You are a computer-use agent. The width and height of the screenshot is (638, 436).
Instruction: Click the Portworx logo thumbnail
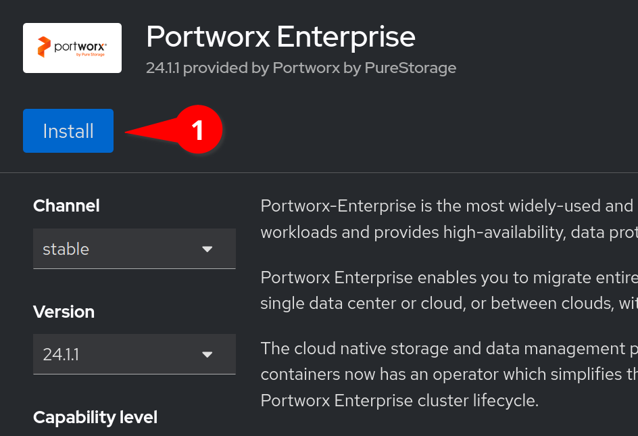tap(72, 48)
